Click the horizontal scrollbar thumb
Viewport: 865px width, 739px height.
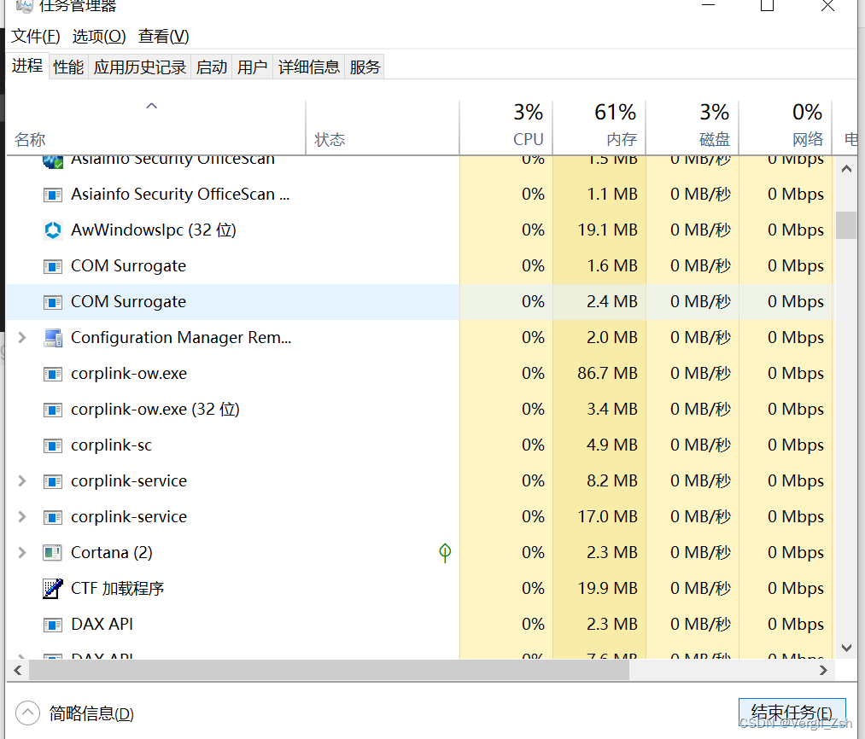coord(330,670)
